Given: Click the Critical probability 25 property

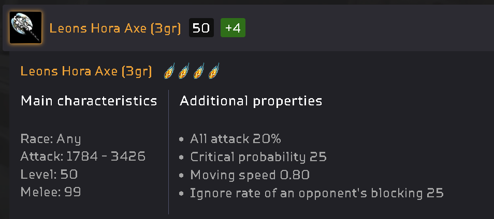Looking at the screenshot, I should [258, 157].
